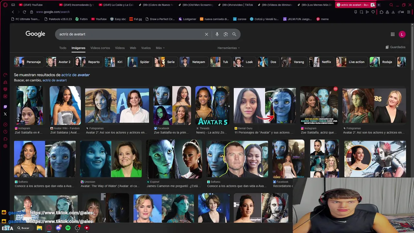Filter images by Netflix chip
Viewport: 414px width, 233px height.
click(x=322, y=62)
